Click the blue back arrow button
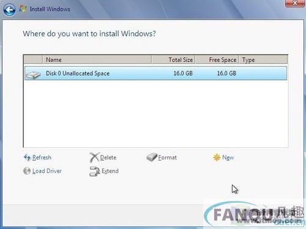The image size is (306, 229). pos(9,10)
